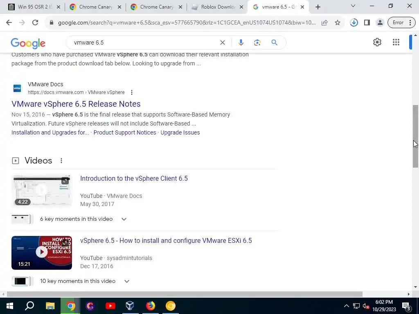Open Windows taskbar search
Screen dimensions: 419x314
29,306
